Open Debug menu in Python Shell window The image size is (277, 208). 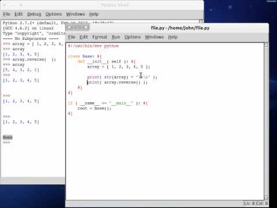coord(34,14)
